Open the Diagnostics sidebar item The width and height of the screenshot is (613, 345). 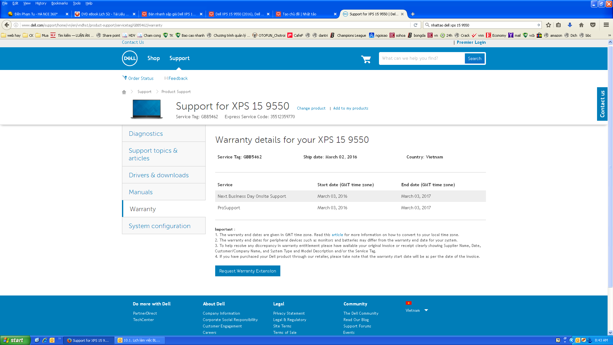point(164,134)
